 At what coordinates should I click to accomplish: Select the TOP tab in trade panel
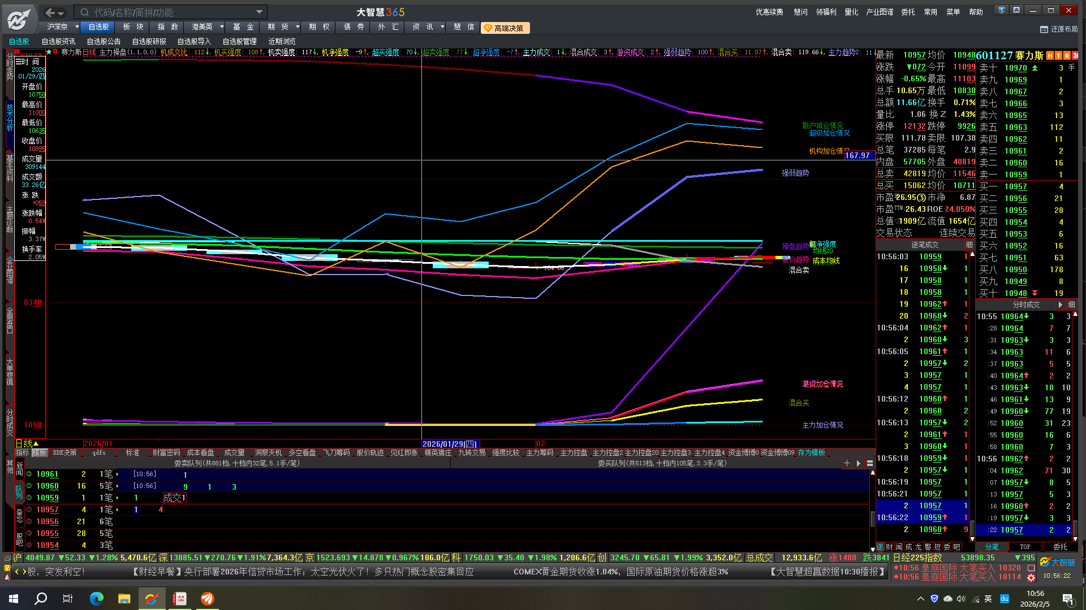(1025, 547)
